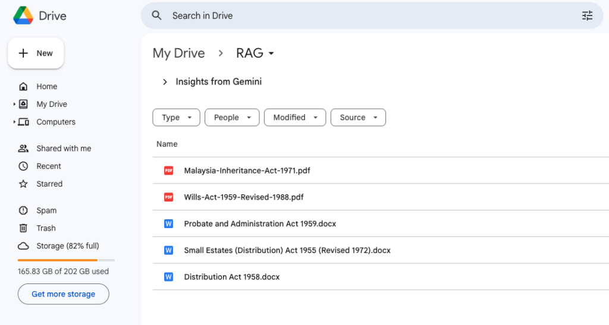
Task: Click the New button
Action: (36, 53)
